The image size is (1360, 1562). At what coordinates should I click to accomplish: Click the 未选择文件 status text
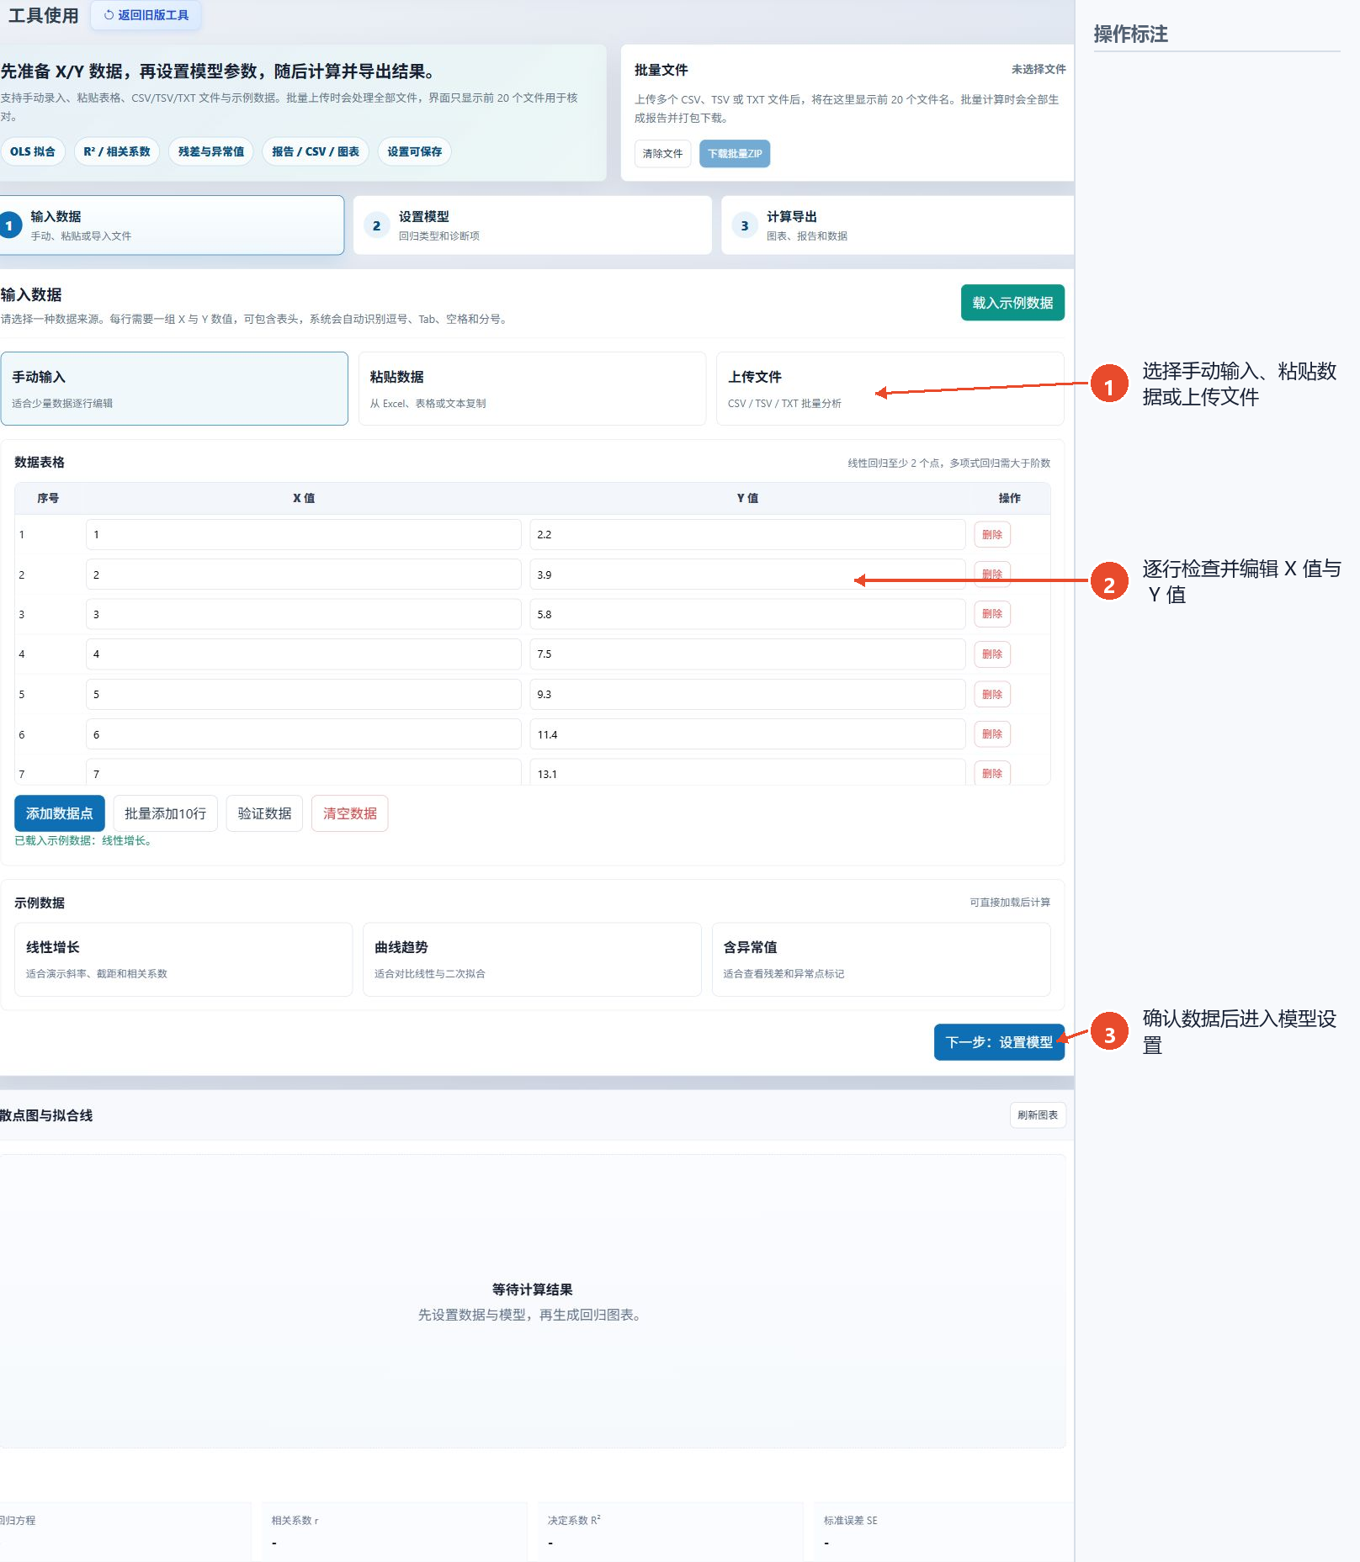(x=1039, y=70)
